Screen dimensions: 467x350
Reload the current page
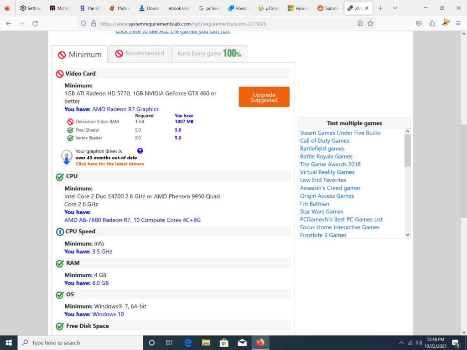pyautogui.click(x=35, y=24)
